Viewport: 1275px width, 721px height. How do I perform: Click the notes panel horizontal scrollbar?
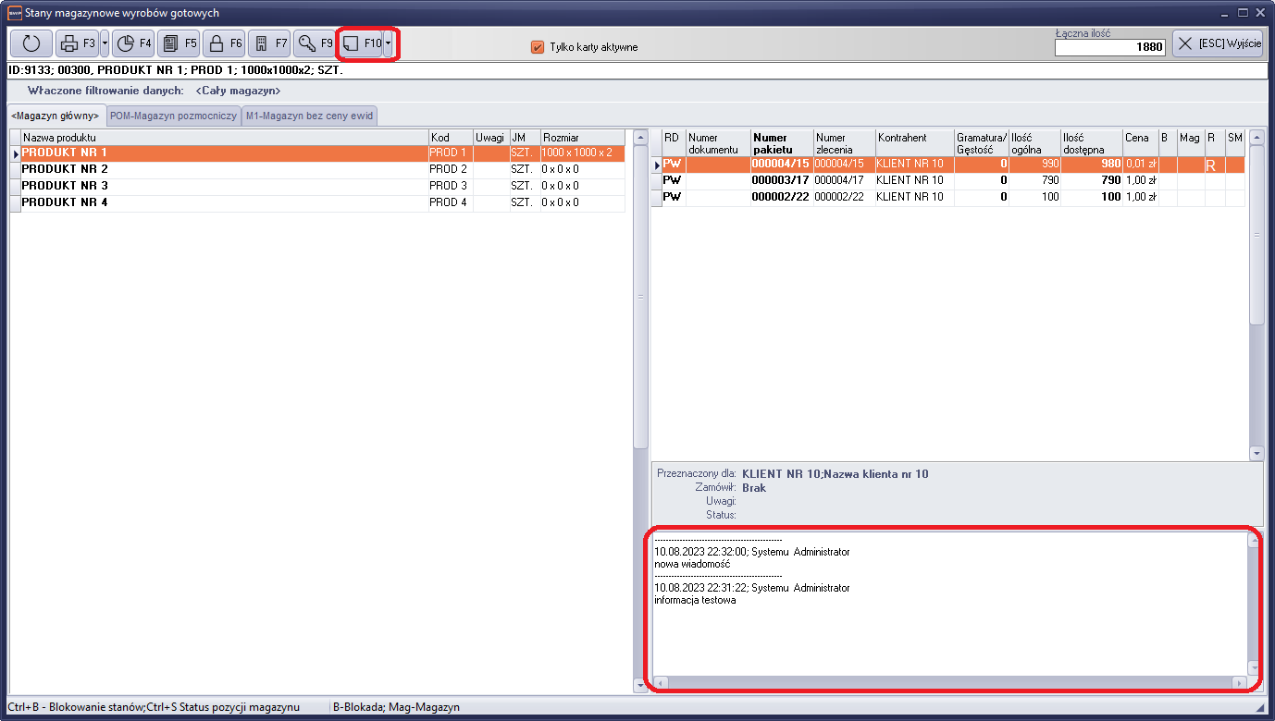point(949,683)
